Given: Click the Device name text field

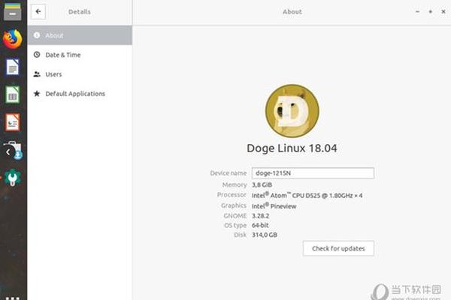Looking at the screenshot, I should coord(313,173).
